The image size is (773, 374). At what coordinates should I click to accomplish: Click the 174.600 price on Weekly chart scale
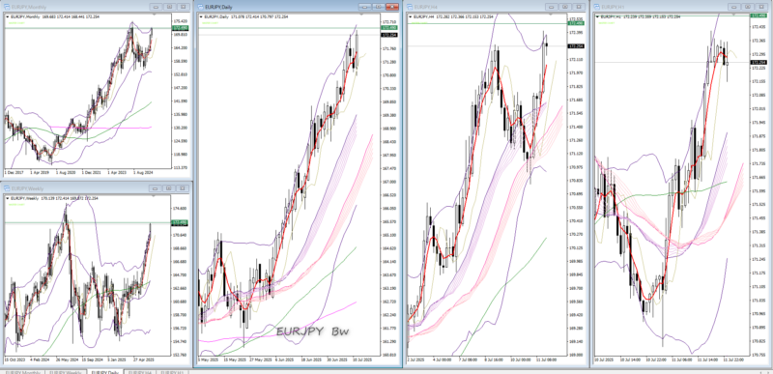180,209
